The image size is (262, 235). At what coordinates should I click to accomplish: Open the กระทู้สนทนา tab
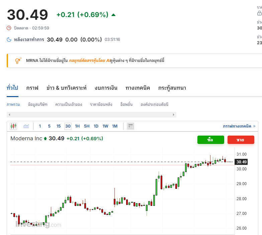point(172,88)
